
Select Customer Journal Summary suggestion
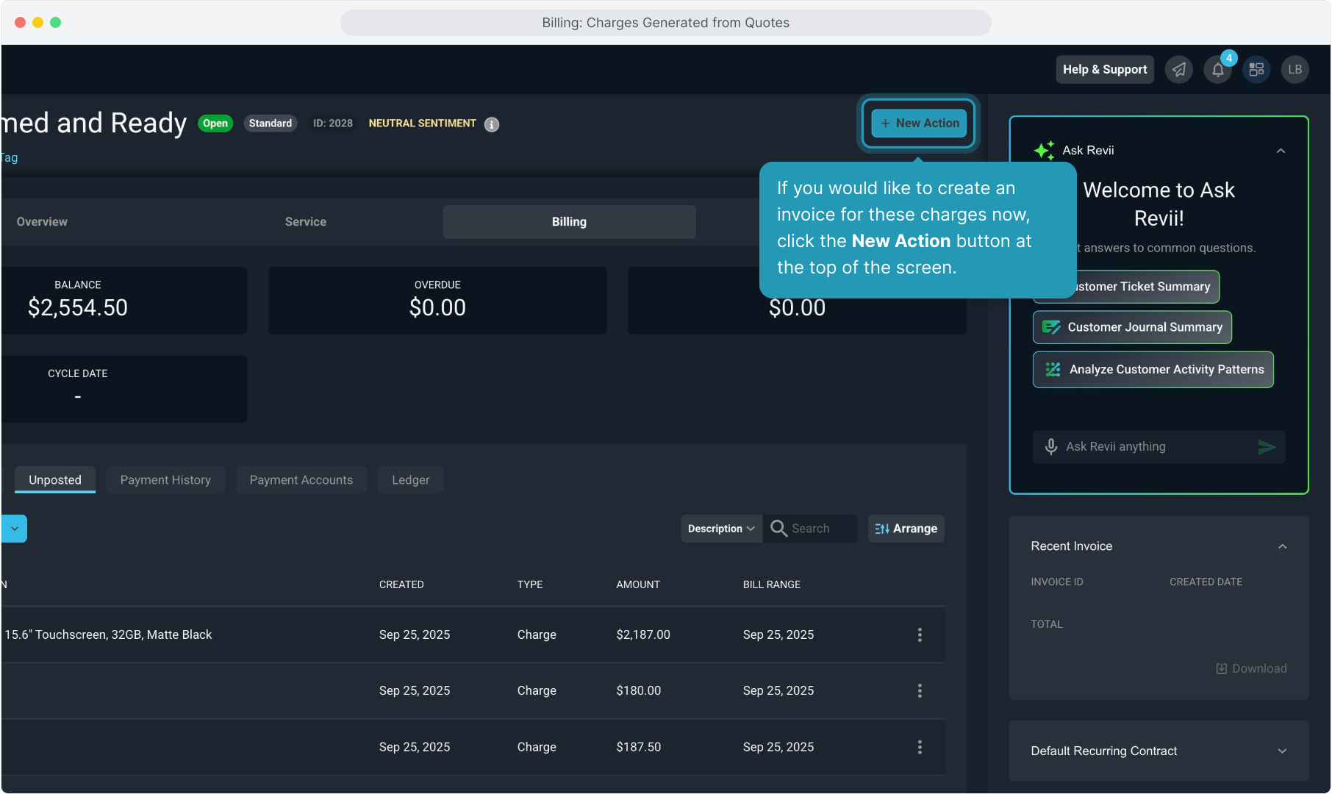[1132, 327]
